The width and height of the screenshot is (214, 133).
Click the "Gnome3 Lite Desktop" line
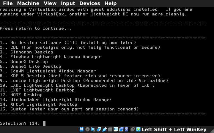31,66
